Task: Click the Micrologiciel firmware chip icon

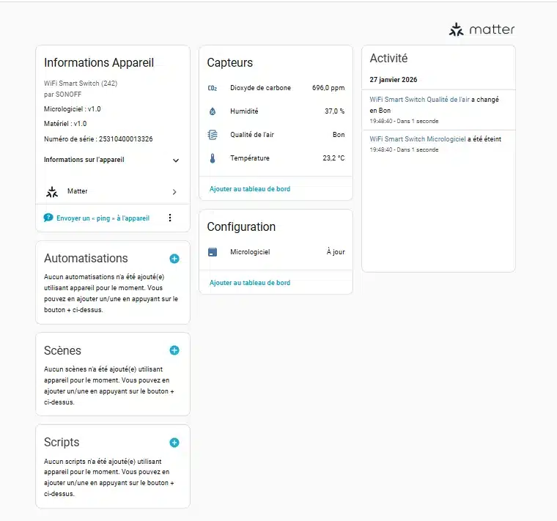Action: click(213, 252)
